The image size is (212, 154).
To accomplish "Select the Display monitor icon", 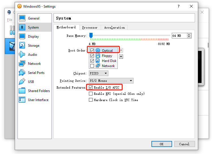I will coord(22,36).
